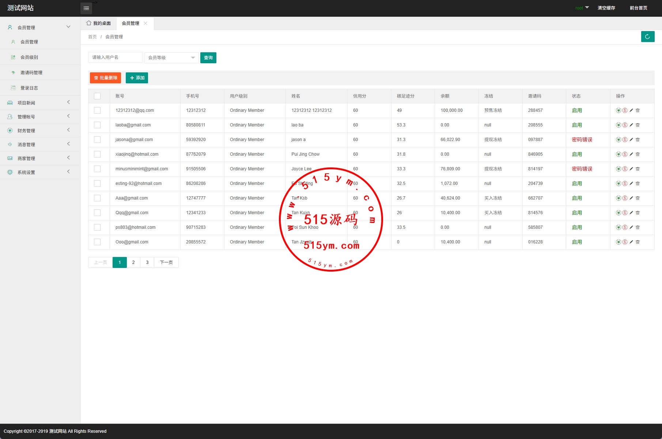Screen dimensions: 662x439
Task: Open 邀请码管理 in the sidebar
Action: tap(31, 73)
